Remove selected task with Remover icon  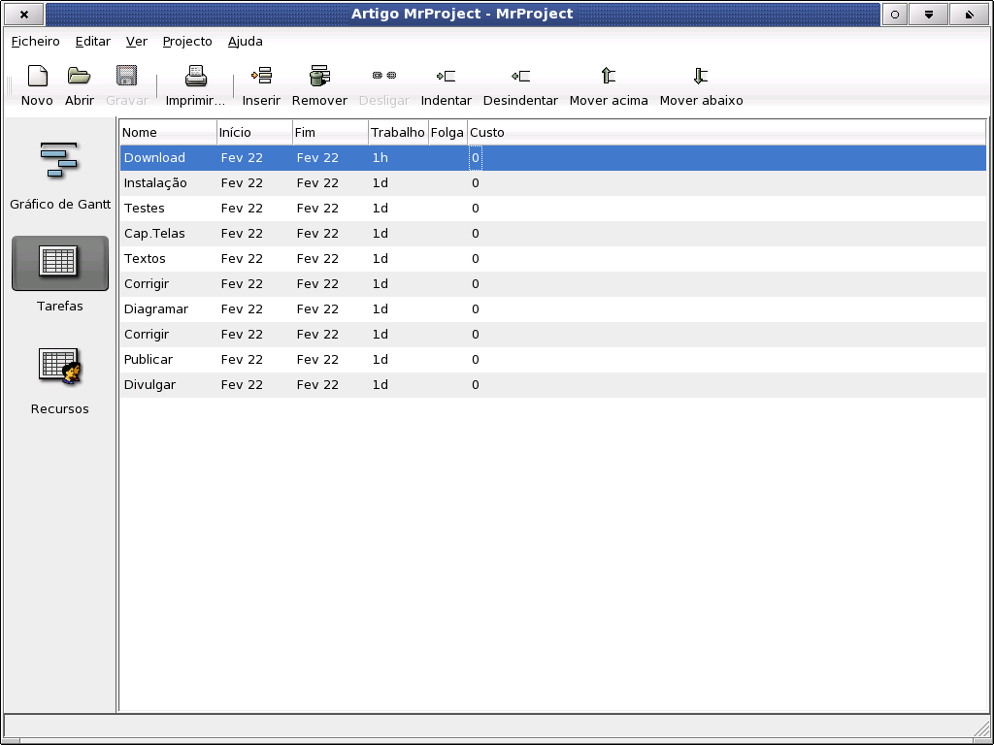(x=319, y=85)
